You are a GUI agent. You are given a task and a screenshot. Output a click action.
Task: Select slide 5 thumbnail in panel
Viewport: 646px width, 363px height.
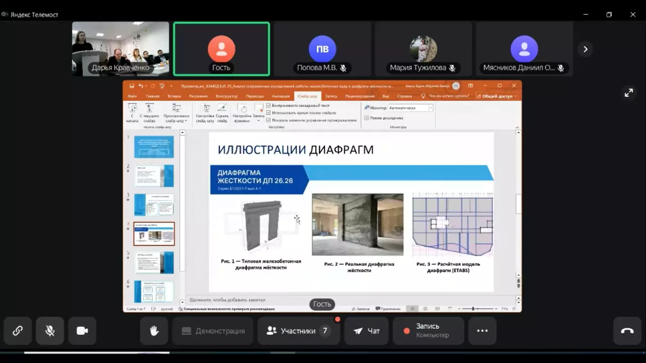pyautogui.click(x=154, y=263)
